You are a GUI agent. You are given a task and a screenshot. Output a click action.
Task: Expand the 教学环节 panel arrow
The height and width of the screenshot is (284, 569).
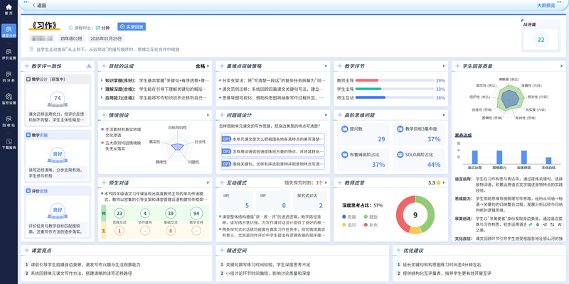click(x=444, y=66)
